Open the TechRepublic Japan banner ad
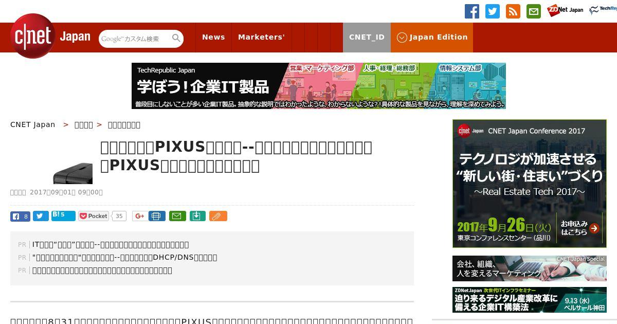 coord(319,85)
